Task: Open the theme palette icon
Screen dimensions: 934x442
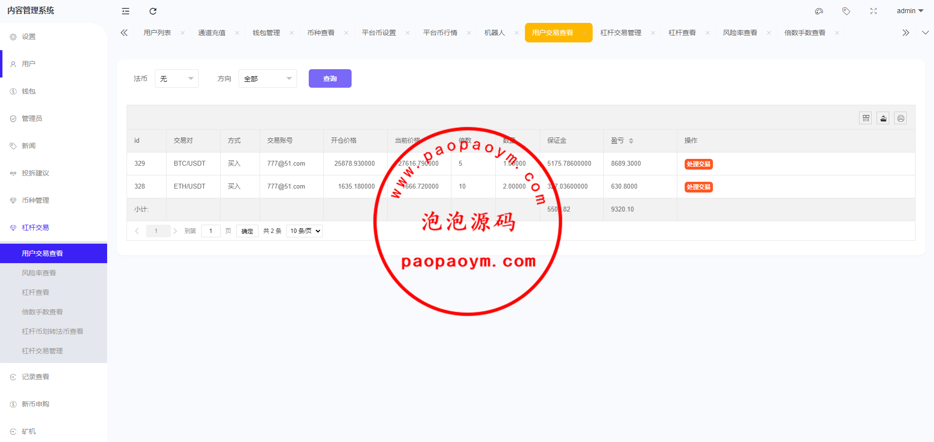Action: (819, 11)
